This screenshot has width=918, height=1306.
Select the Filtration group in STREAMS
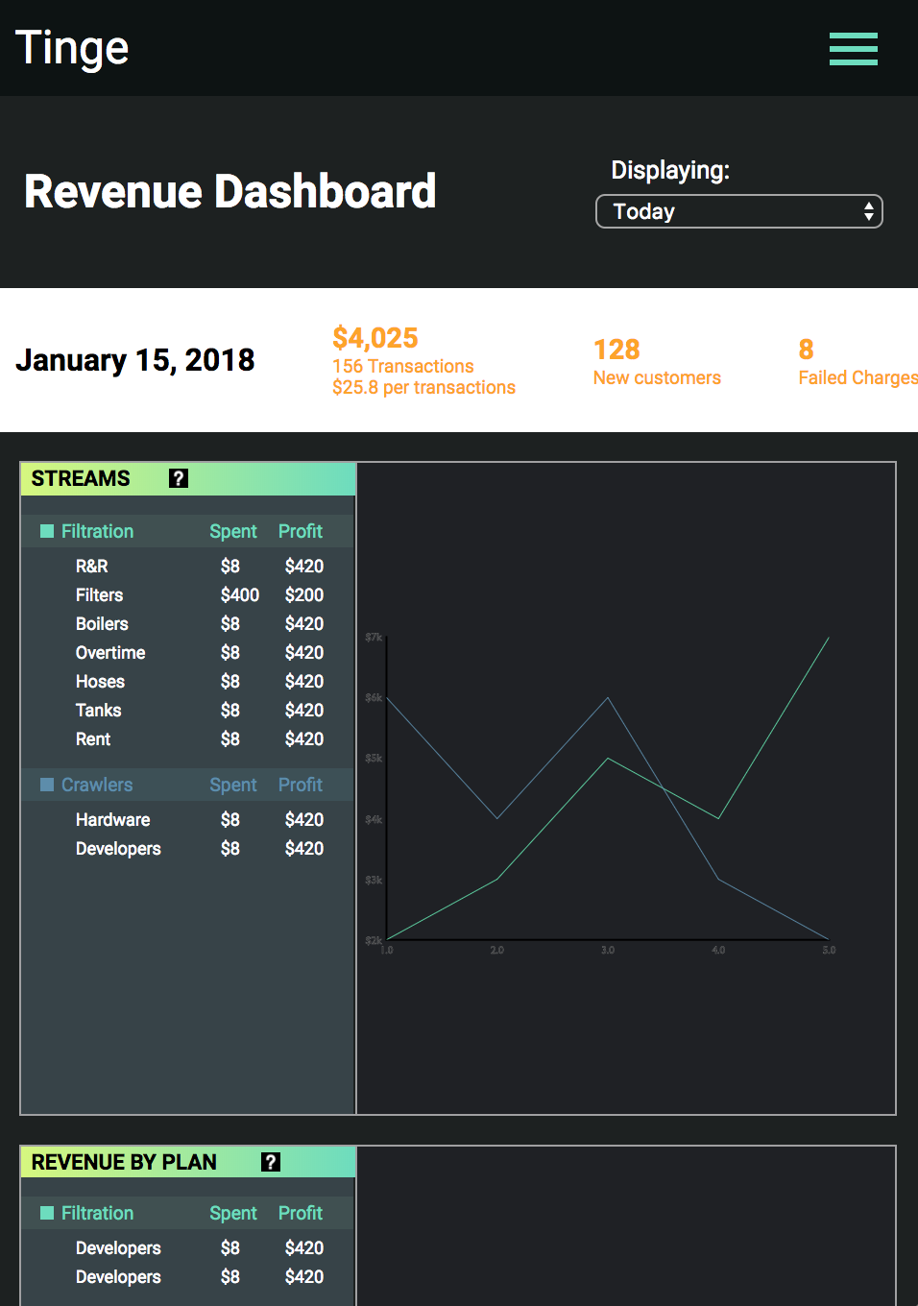click(x=188, y=531)
